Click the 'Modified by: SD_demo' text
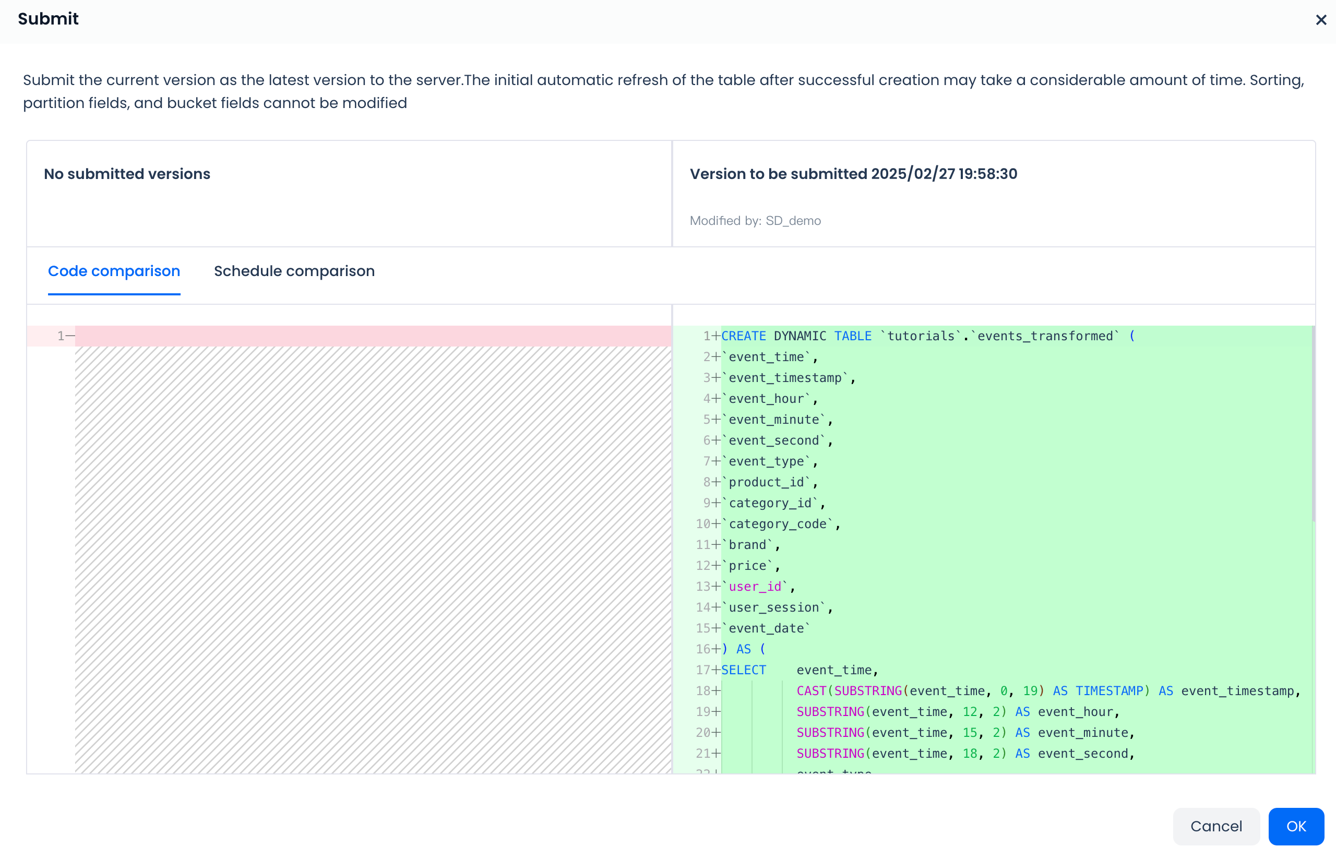 pyautogui.click(x=755, y=221)
